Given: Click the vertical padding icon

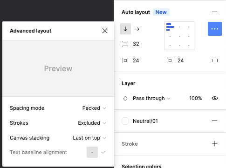Looking at the screenshot, I should click(170, 60).
